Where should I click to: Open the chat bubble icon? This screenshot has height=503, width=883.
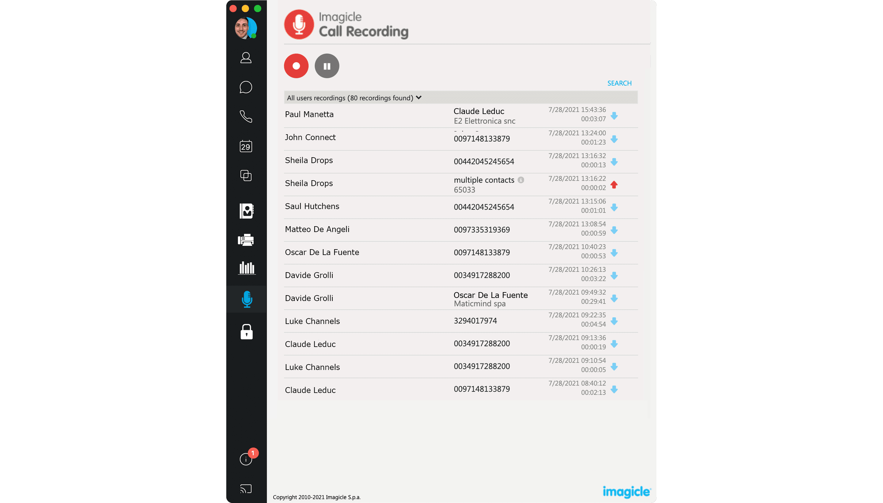point(246,87)
